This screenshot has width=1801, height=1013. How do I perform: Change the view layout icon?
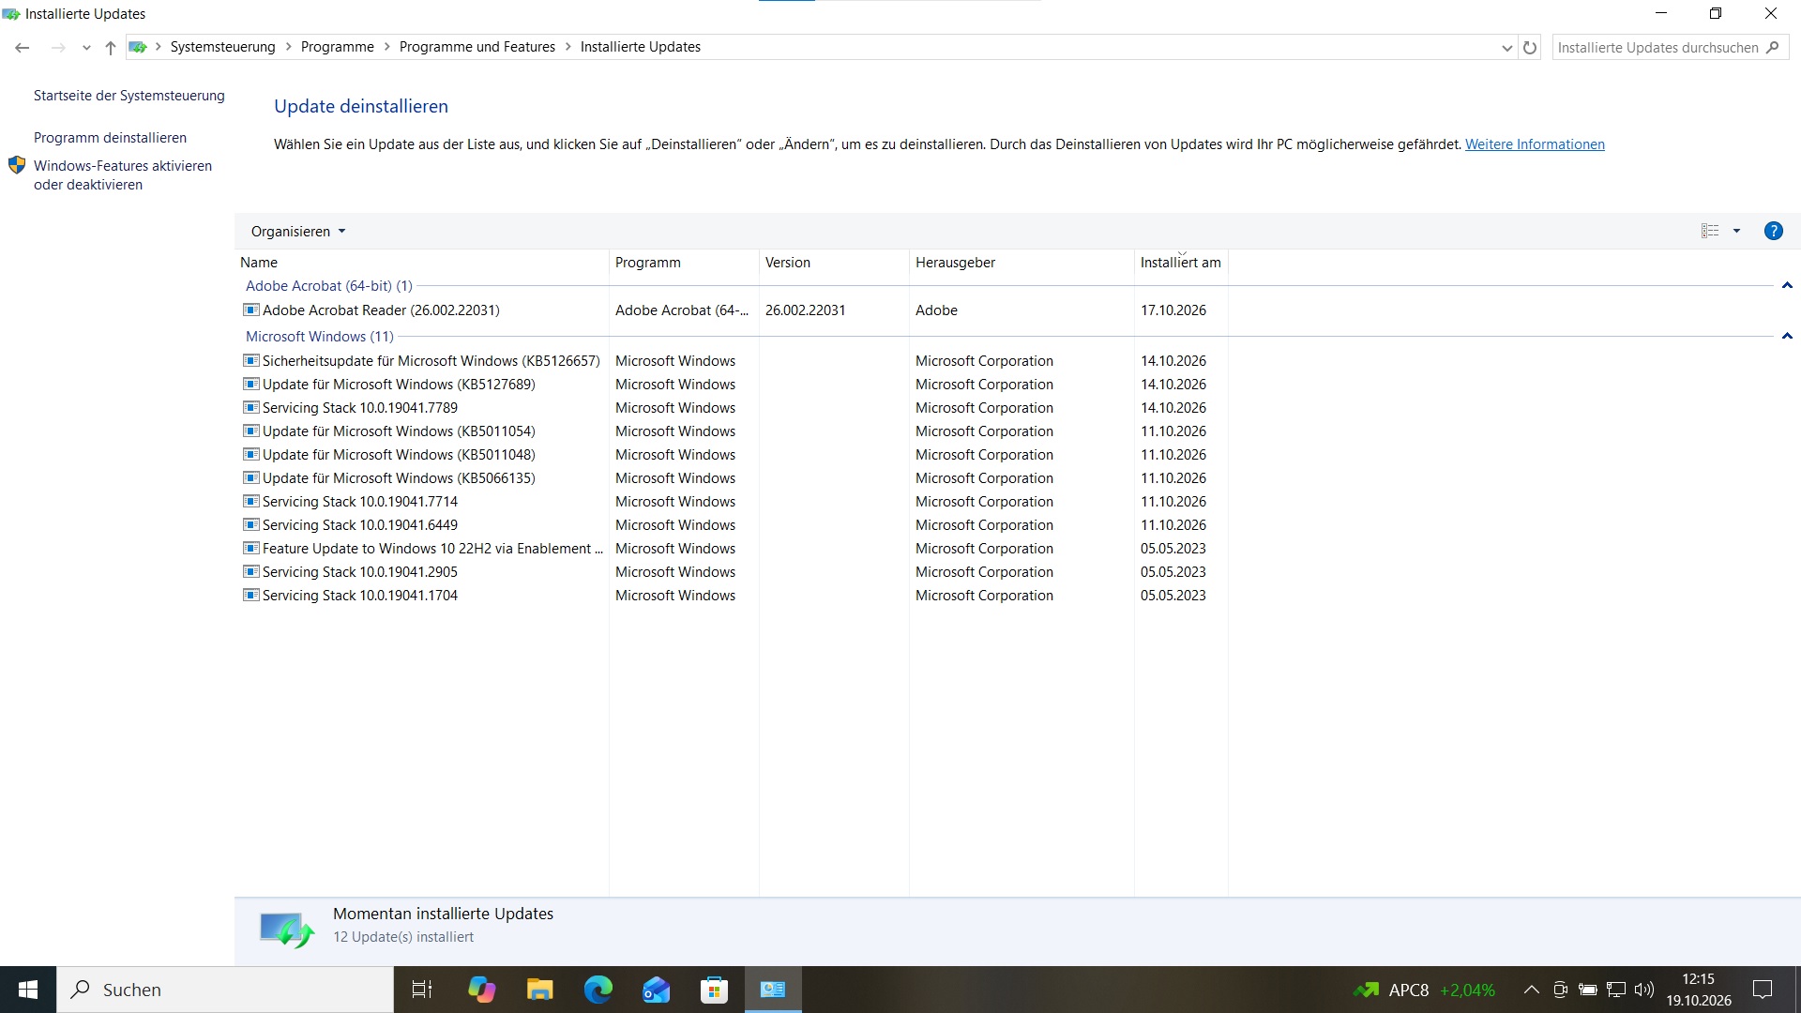click(x=1710, y=231)
